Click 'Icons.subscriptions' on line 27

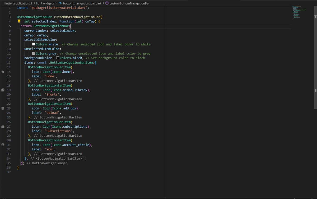(x=70, y=126)
